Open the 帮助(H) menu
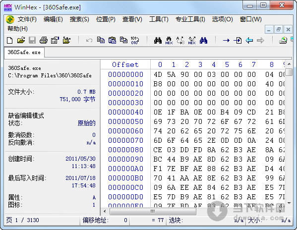The height and width of the screenshot is (230, 297). [17, 29]
